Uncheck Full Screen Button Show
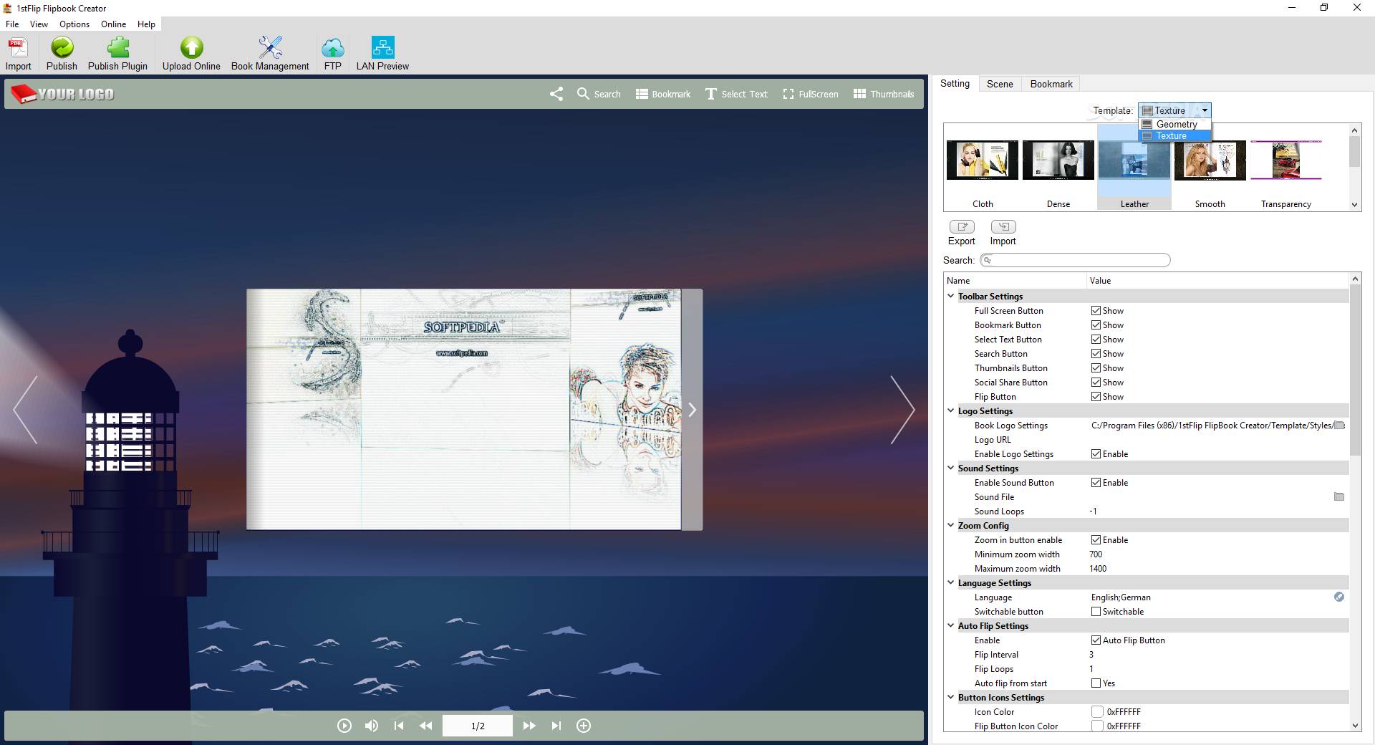Image resolution: width=1375 pixels, height=745 pixels. (1096, 311)
